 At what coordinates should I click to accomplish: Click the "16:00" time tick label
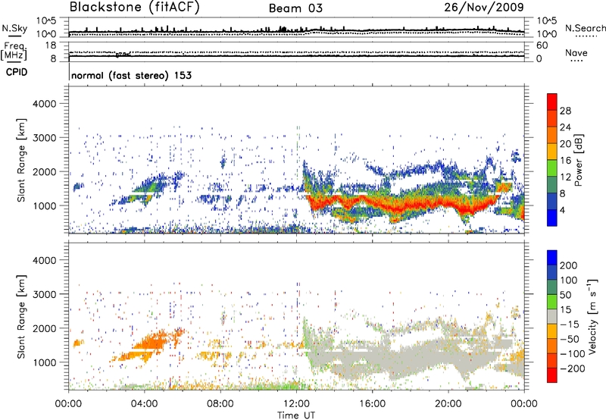[372, 404]
